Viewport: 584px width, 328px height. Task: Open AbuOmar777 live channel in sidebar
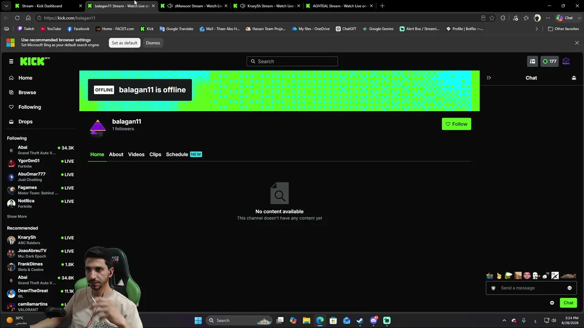[40, 177]
